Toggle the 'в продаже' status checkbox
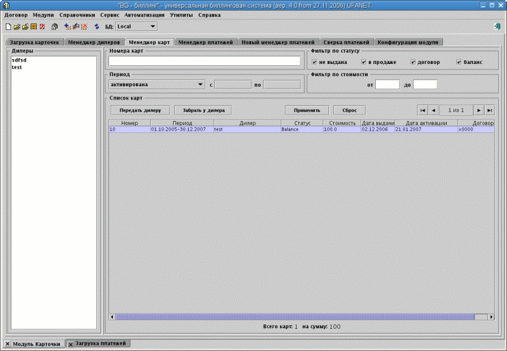 click(364, 62)
